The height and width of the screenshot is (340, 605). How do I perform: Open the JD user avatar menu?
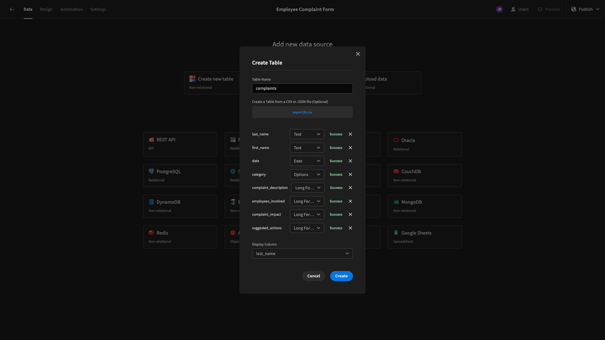(499, 9)
